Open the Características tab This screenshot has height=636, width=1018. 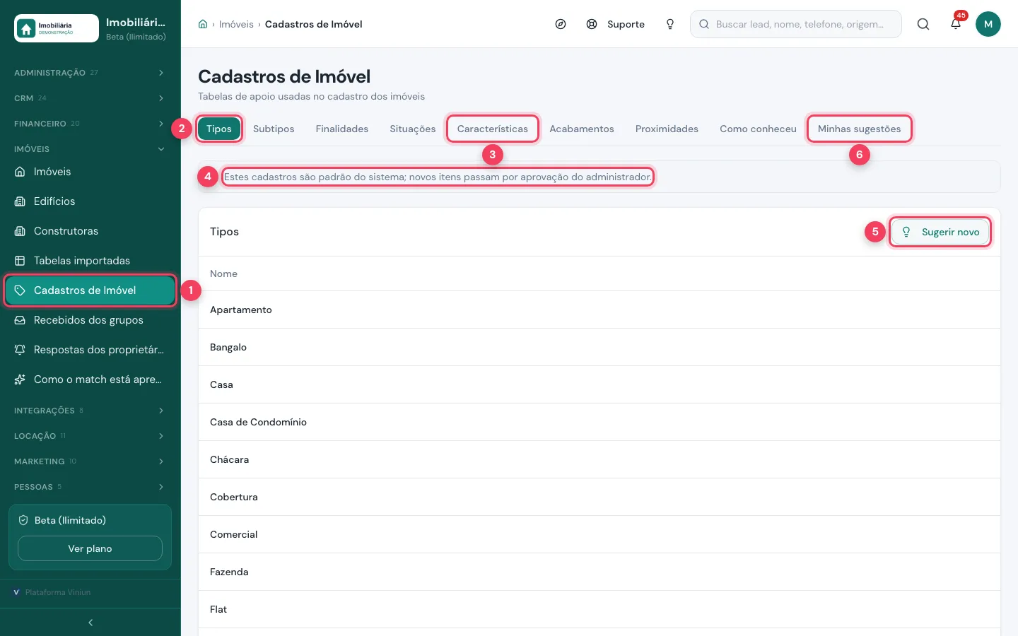[x=493, y=129]
